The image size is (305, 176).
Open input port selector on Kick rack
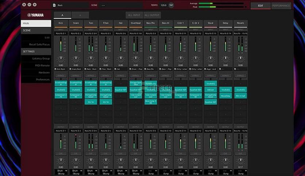pyautogui.click(x=61, y=33)
